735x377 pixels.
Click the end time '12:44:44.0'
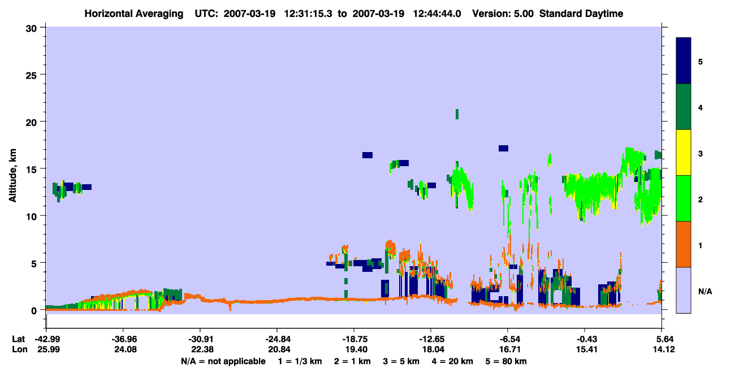pyautogui.click(x=438, y=14)
